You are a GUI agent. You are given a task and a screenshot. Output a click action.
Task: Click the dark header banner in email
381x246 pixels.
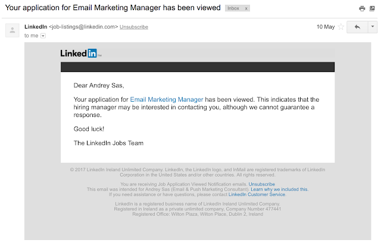point(198,67)
